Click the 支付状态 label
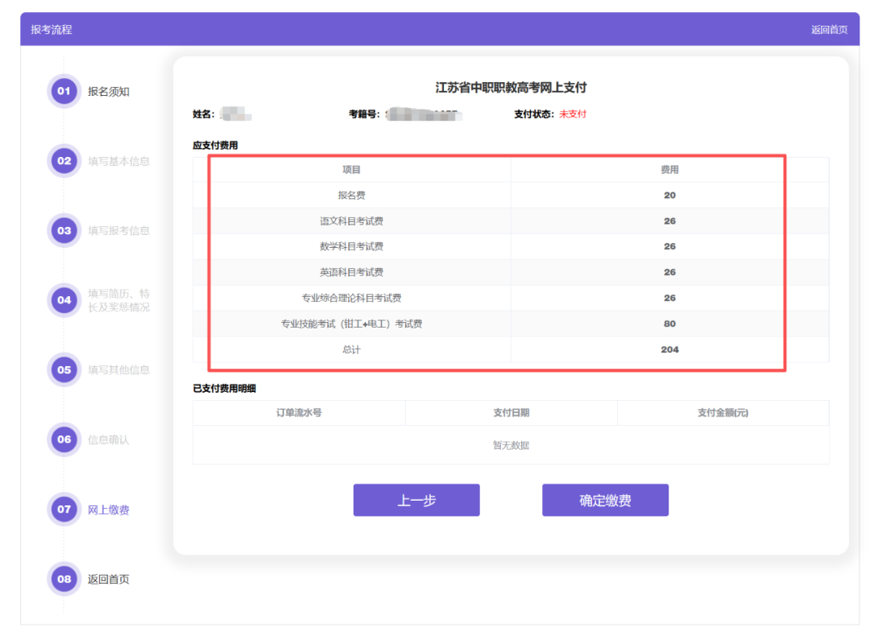This screenshot has width=870, height=627. 534,114
